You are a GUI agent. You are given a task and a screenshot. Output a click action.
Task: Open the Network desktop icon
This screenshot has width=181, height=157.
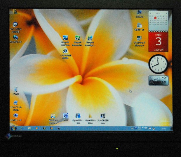coord(15,38)
